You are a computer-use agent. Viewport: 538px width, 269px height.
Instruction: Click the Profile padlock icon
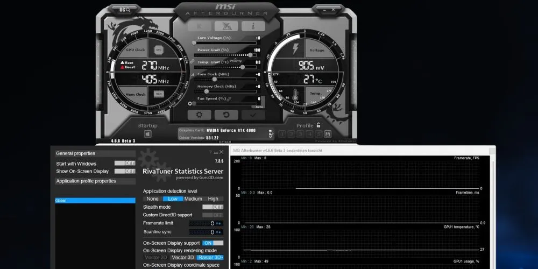click(x=318, y=125)
